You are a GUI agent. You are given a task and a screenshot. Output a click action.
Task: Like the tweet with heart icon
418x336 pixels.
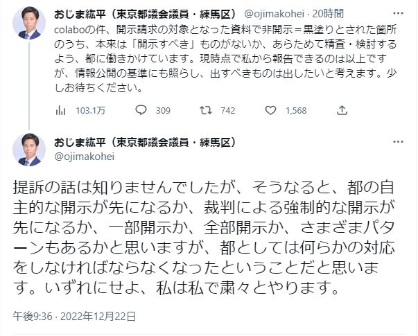[x=272, y=109]
